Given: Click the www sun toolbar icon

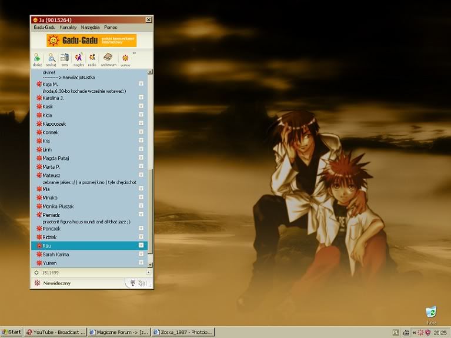Looking at the screenshot, I should 125,60.
